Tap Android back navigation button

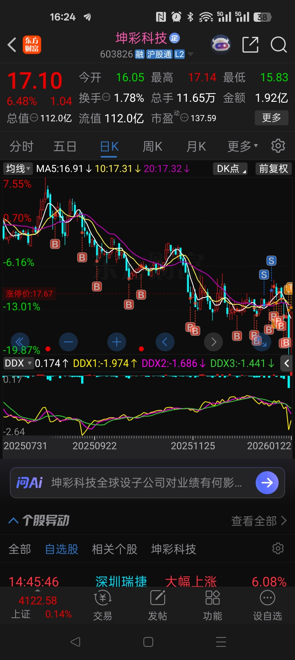click(75, 642)
